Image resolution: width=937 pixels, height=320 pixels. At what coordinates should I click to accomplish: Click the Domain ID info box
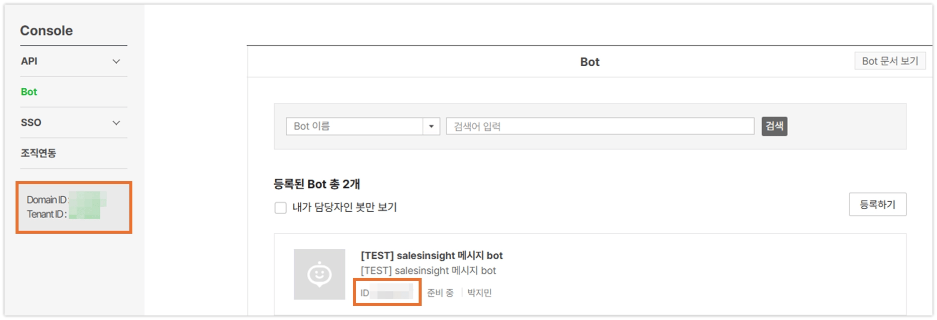tap(74, 207)
